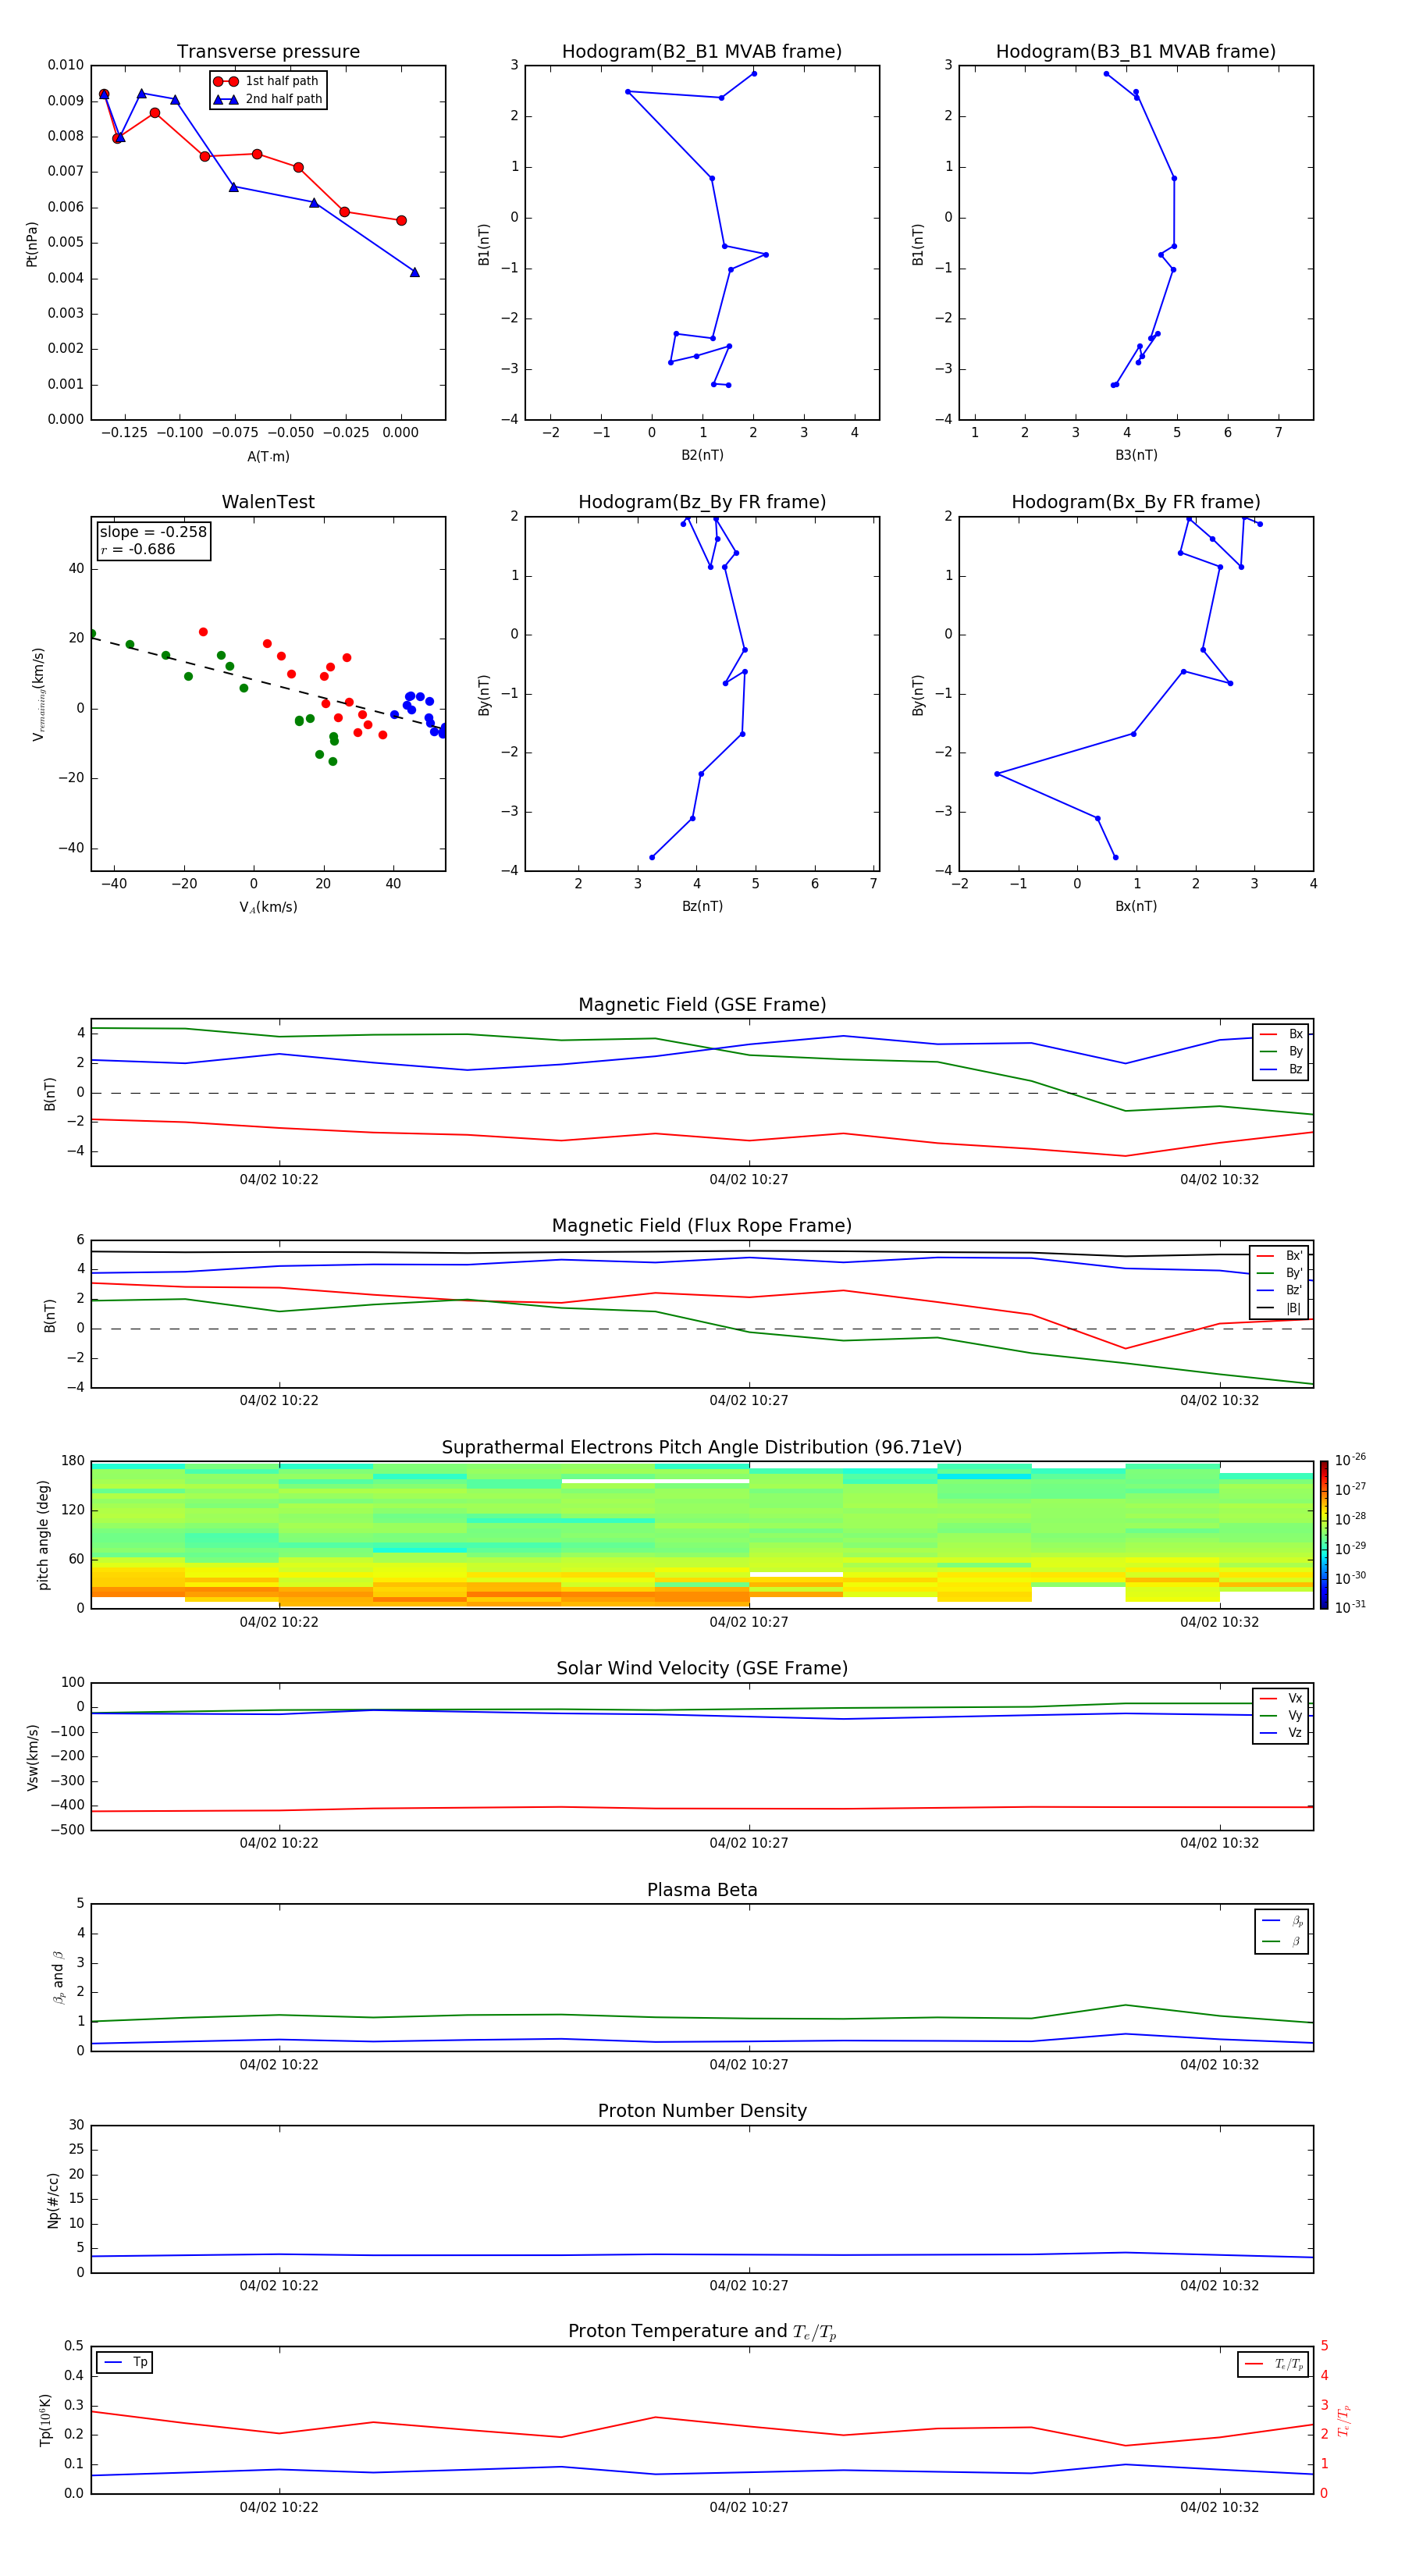
Task: Click 'Vx' legend entry in Solar Wind plot
Action: point(1282,1699)
